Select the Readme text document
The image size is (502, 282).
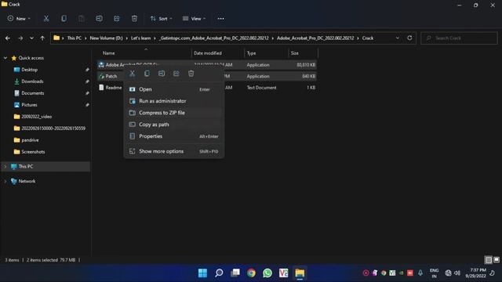coord(111,88)
